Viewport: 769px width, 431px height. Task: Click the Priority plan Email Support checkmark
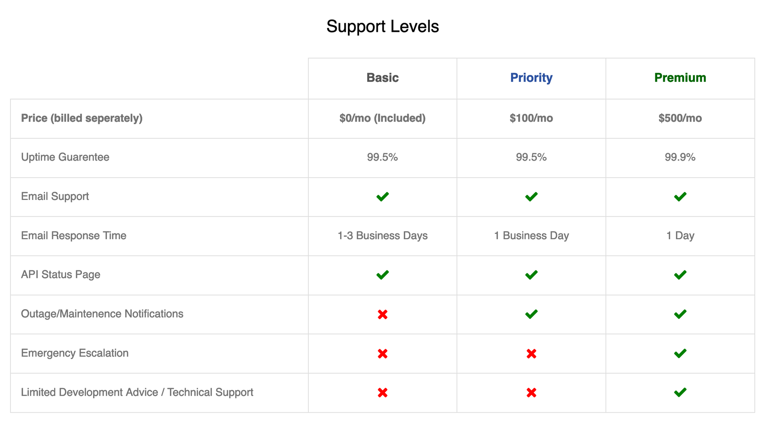(x=531, y=197)
